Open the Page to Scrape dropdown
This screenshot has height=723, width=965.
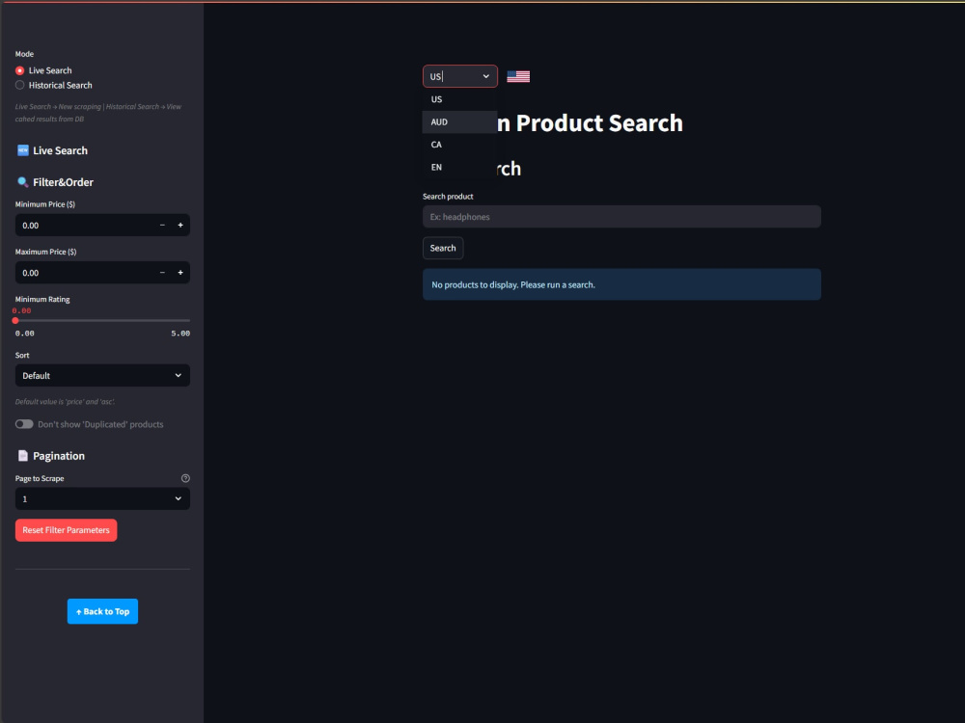tap(103, 498)
